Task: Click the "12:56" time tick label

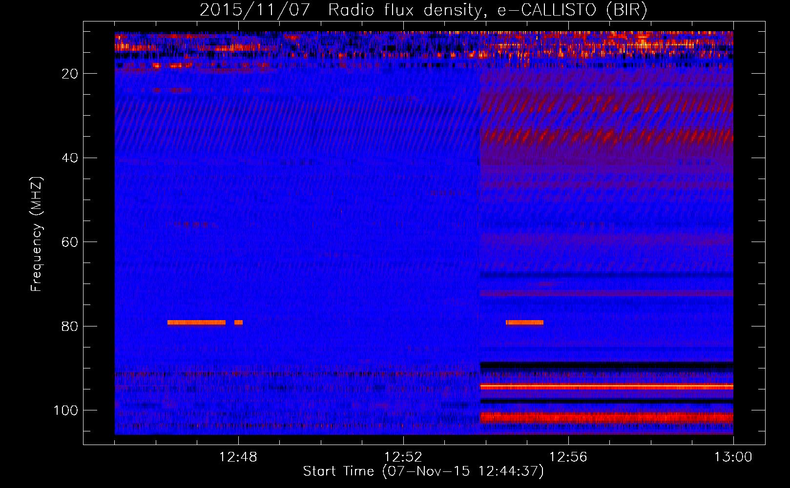Action: (568, 457)
